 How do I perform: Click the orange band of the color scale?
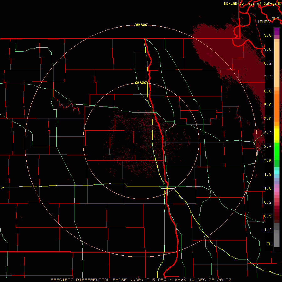277,108
